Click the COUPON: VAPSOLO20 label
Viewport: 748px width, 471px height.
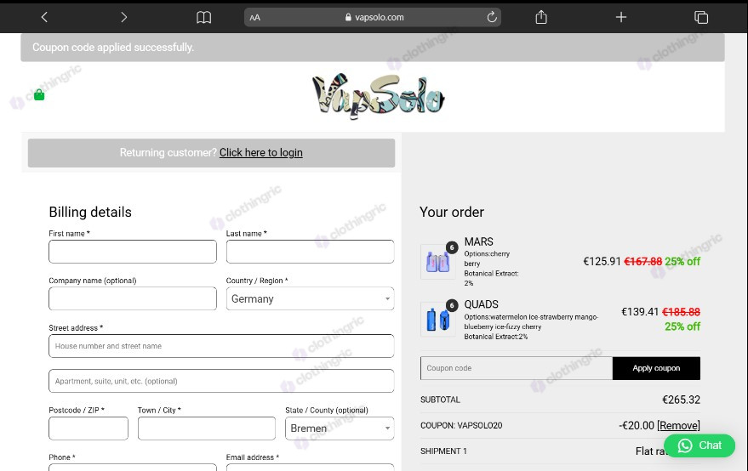coord(461,425)
